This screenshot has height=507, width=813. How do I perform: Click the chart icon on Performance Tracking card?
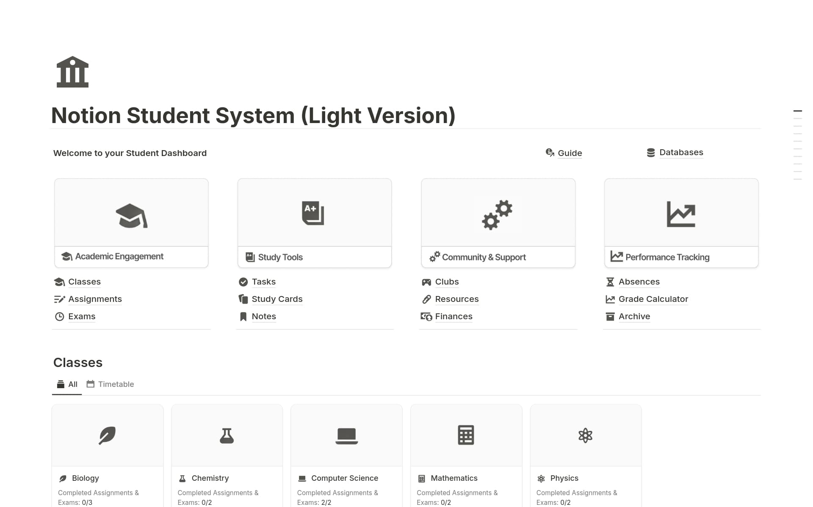coord(681,214)
